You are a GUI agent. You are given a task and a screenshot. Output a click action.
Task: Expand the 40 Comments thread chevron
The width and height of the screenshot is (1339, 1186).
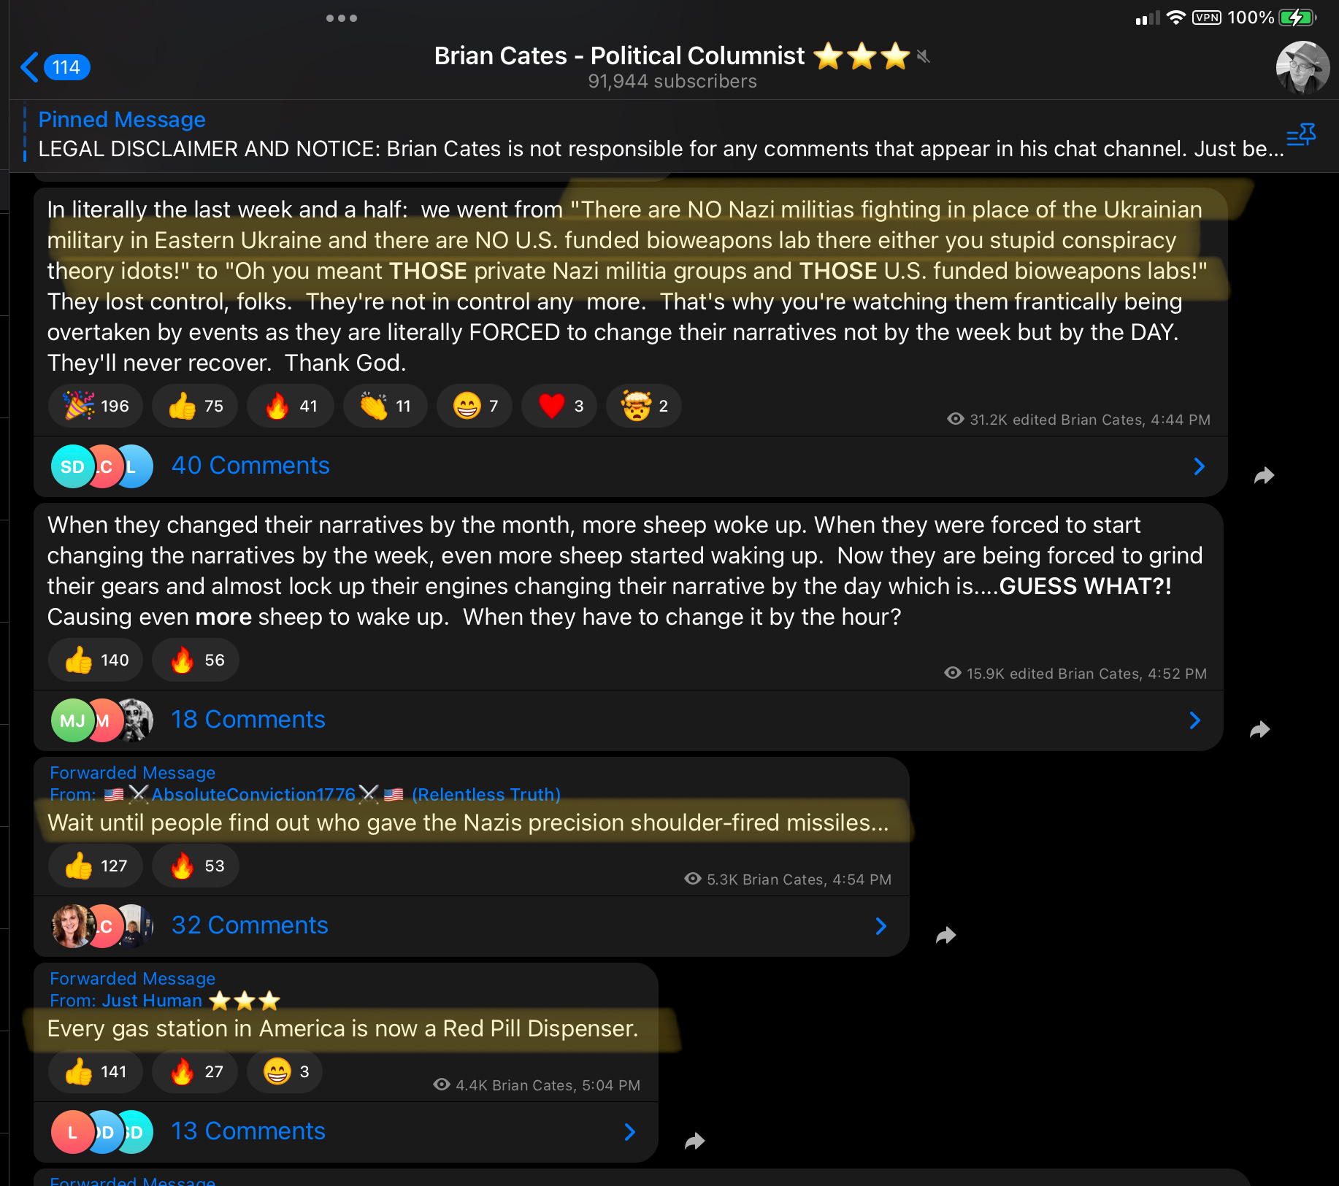coord(1199,466)
